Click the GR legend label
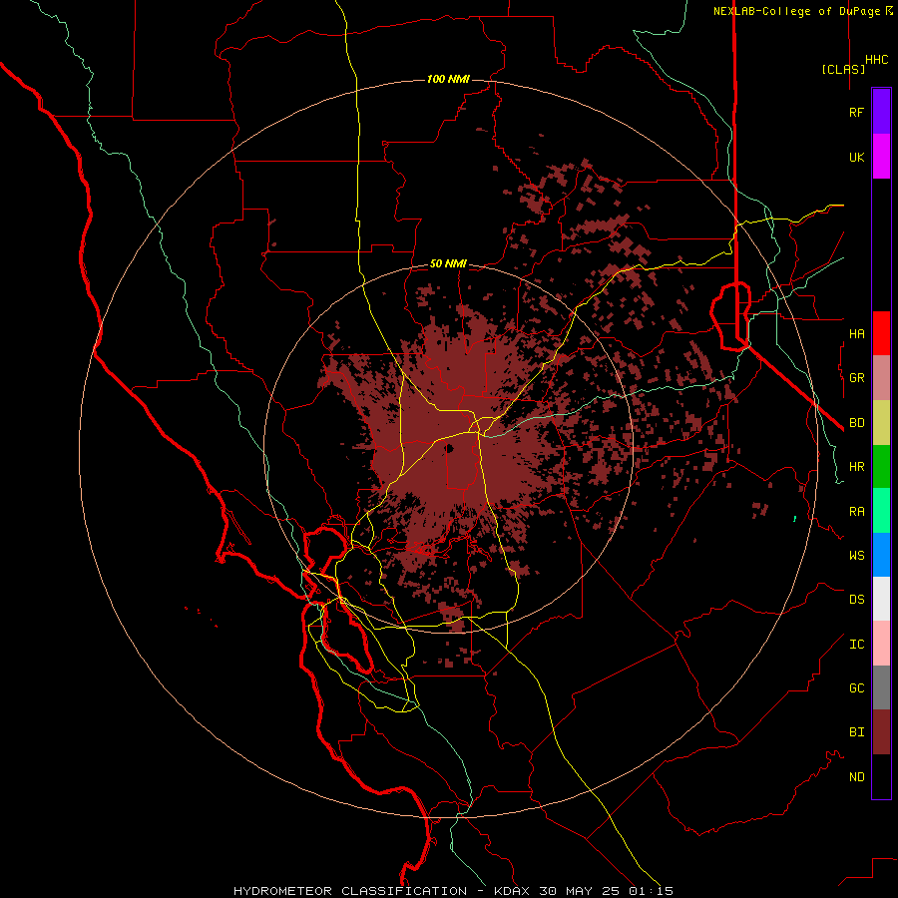Image resolution: width=898 pixels, height=898 pixels. point(856,378)
